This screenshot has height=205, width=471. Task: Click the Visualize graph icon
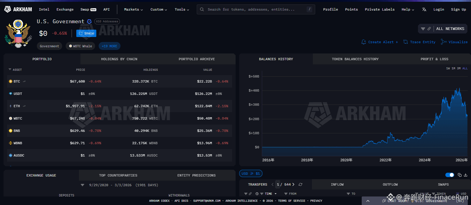444,42
